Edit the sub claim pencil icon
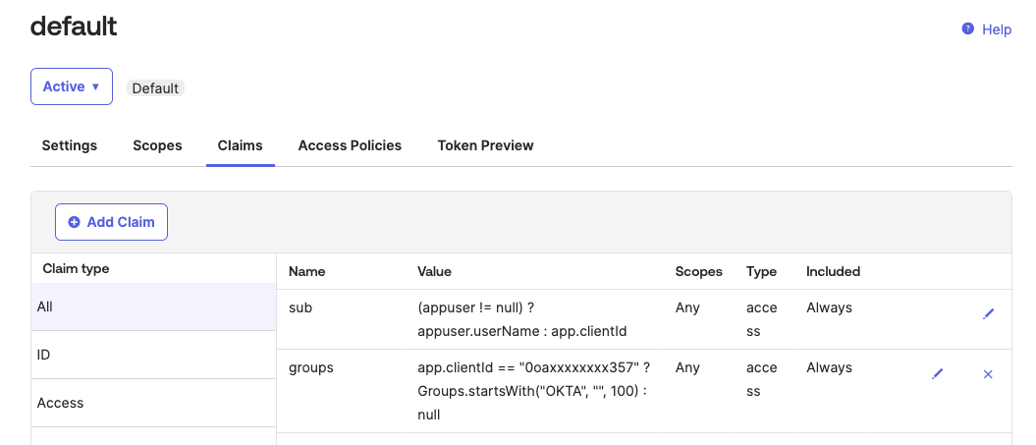This screenshot has width=1036, height=445. point(988,314)
